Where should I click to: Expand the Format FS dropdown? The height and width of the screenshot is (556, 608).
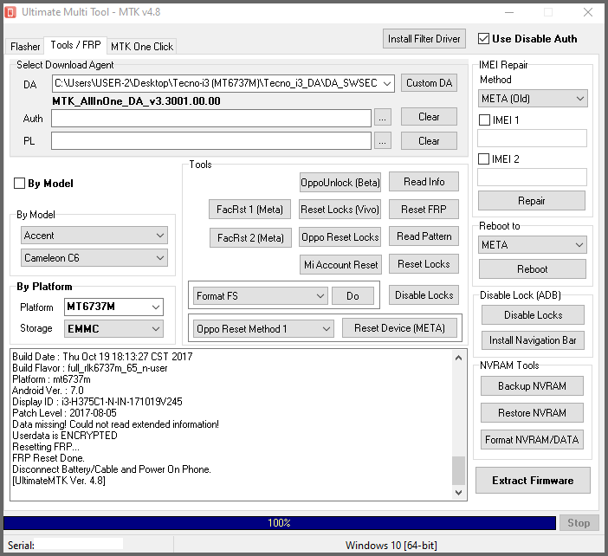pyautogui.click(x=260, y=296)
